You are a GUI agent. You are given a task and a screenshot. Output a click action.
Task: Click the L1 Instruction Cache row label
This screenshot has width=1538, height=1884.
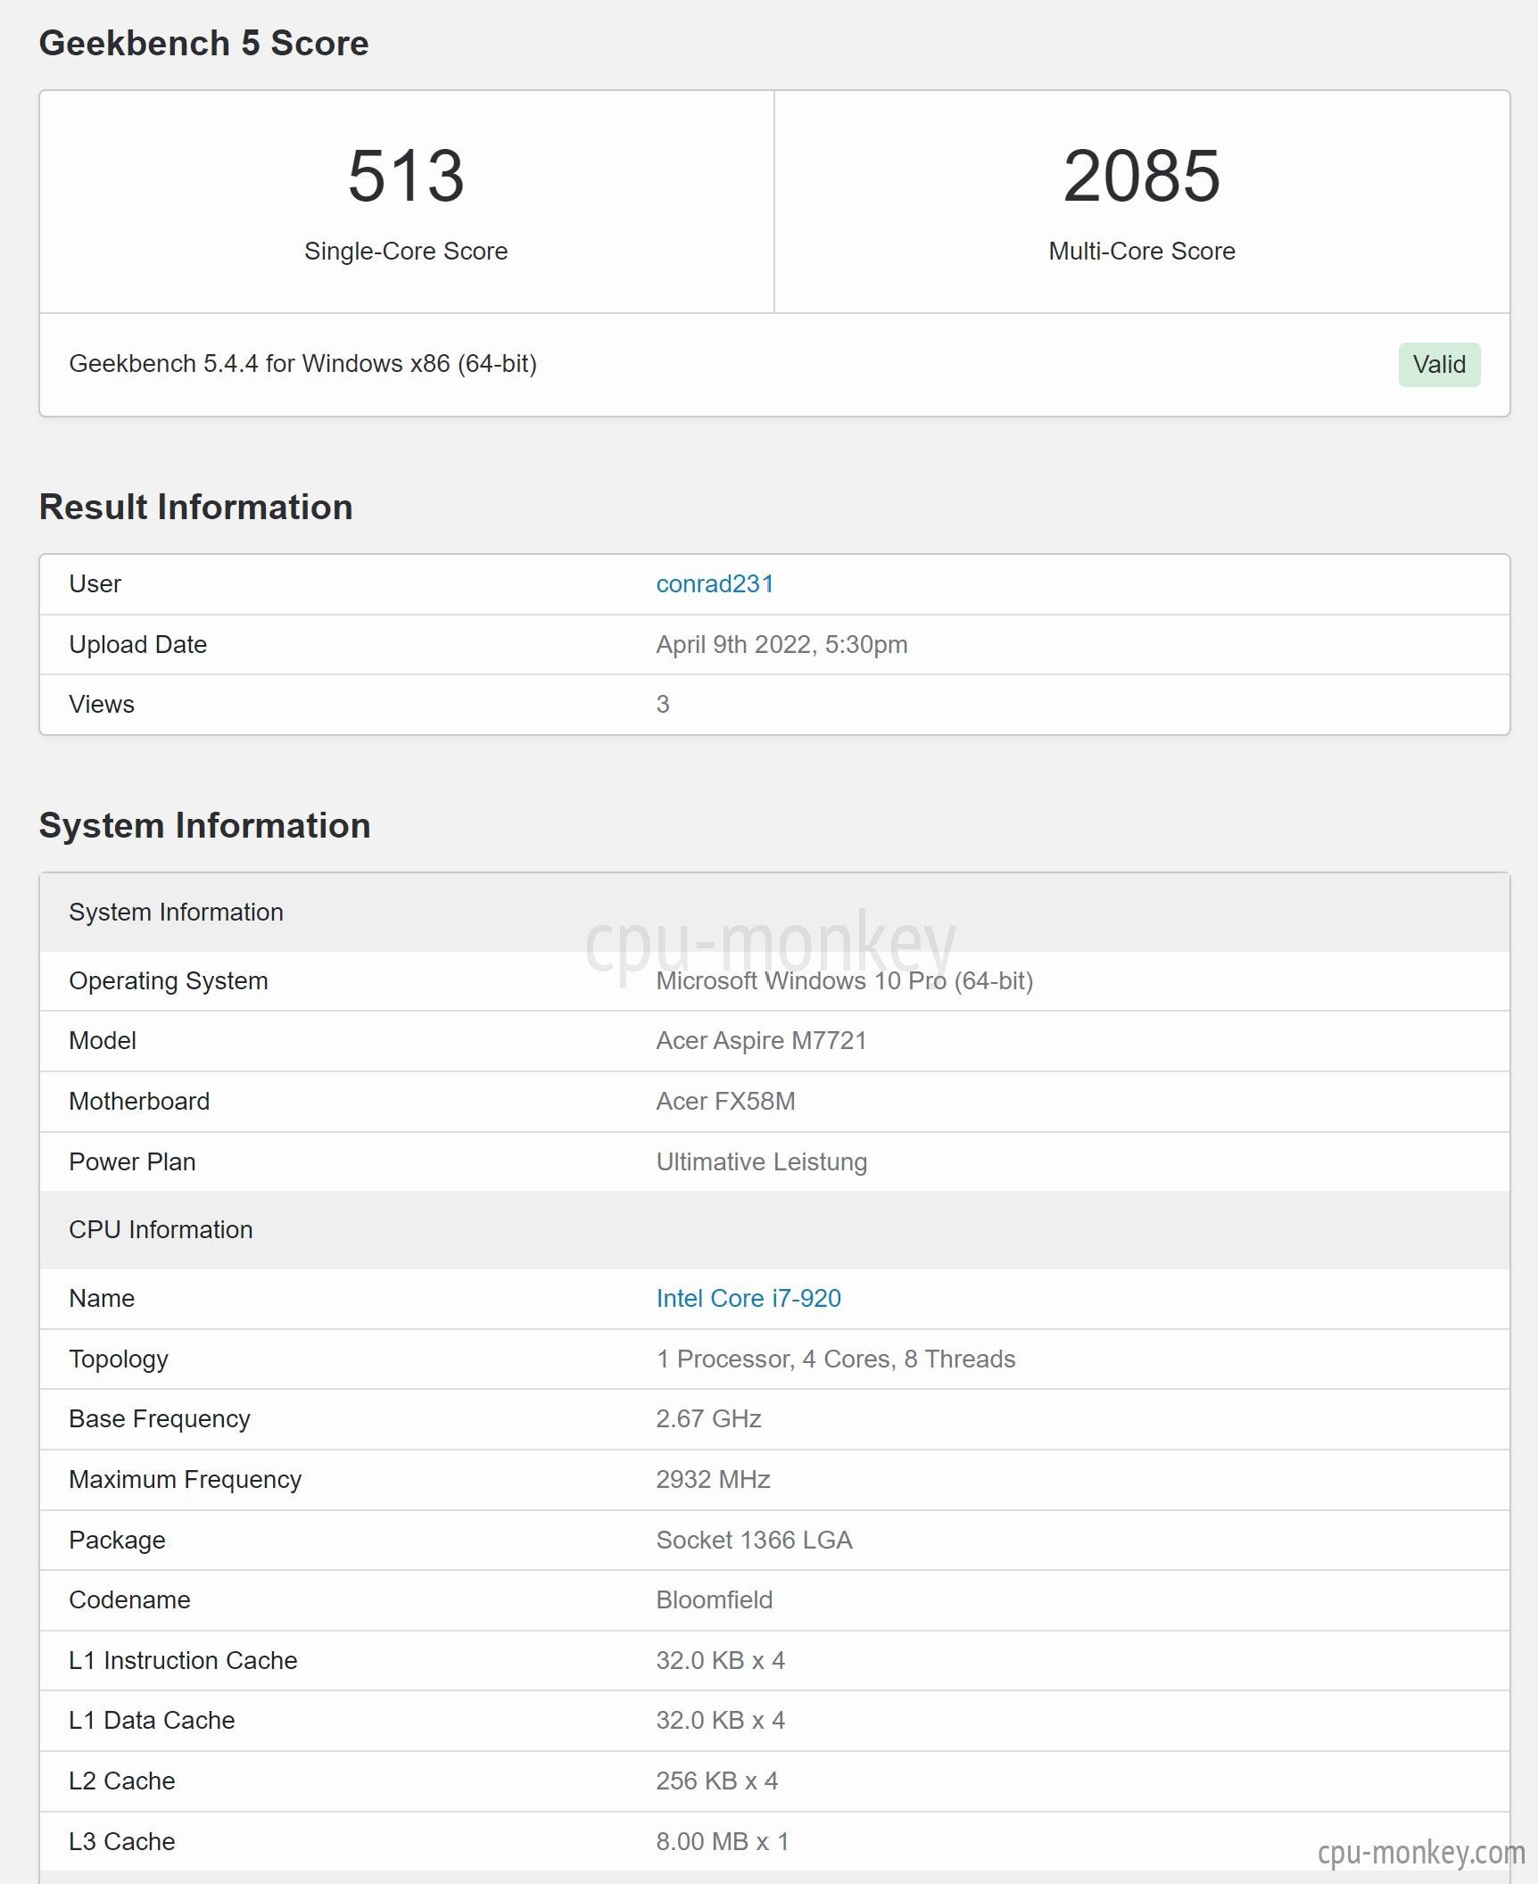183,1660
